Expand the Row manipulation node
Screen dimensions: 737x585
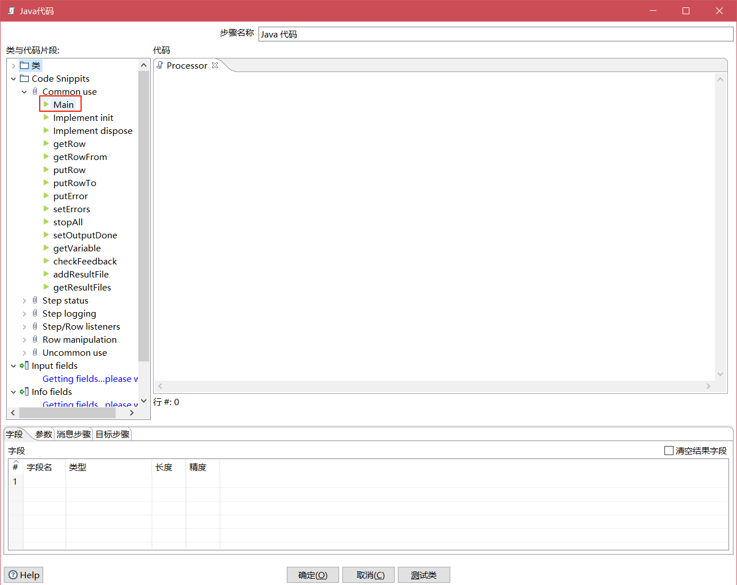click(x=24, y=340)
